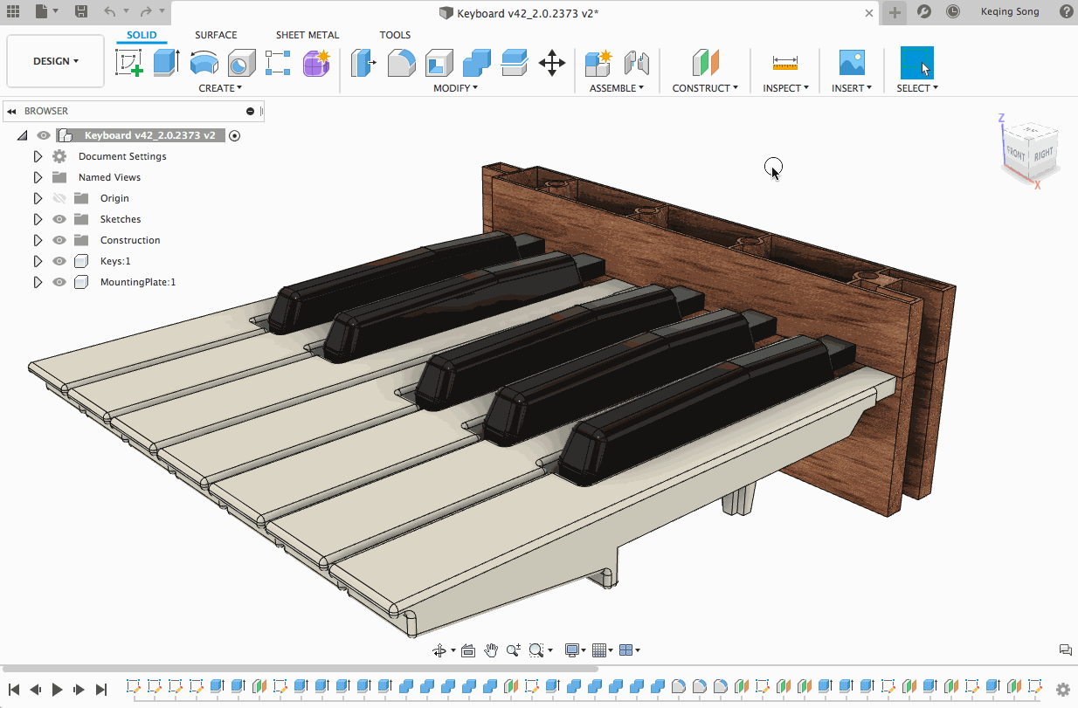Open the Insert image tool
Viewport: 1078px width, 708px height.
[851, 62]
